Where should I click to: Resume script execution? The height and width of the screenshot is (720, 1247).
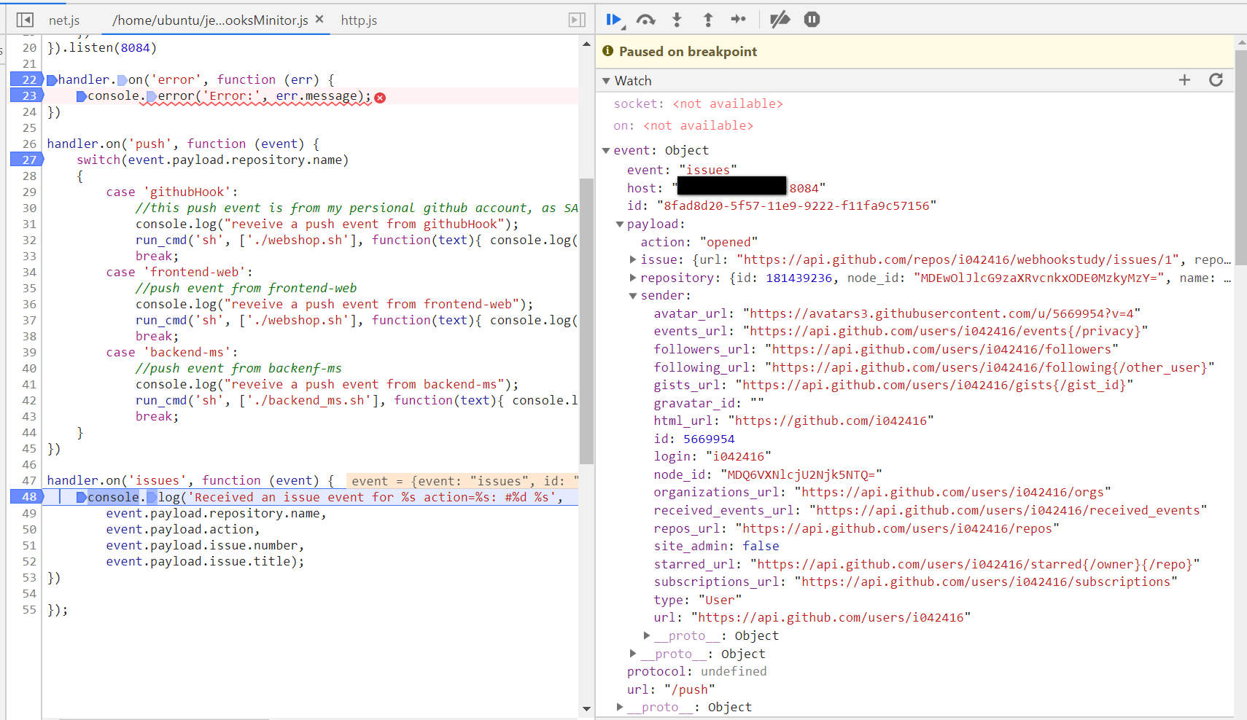point(614,20)
